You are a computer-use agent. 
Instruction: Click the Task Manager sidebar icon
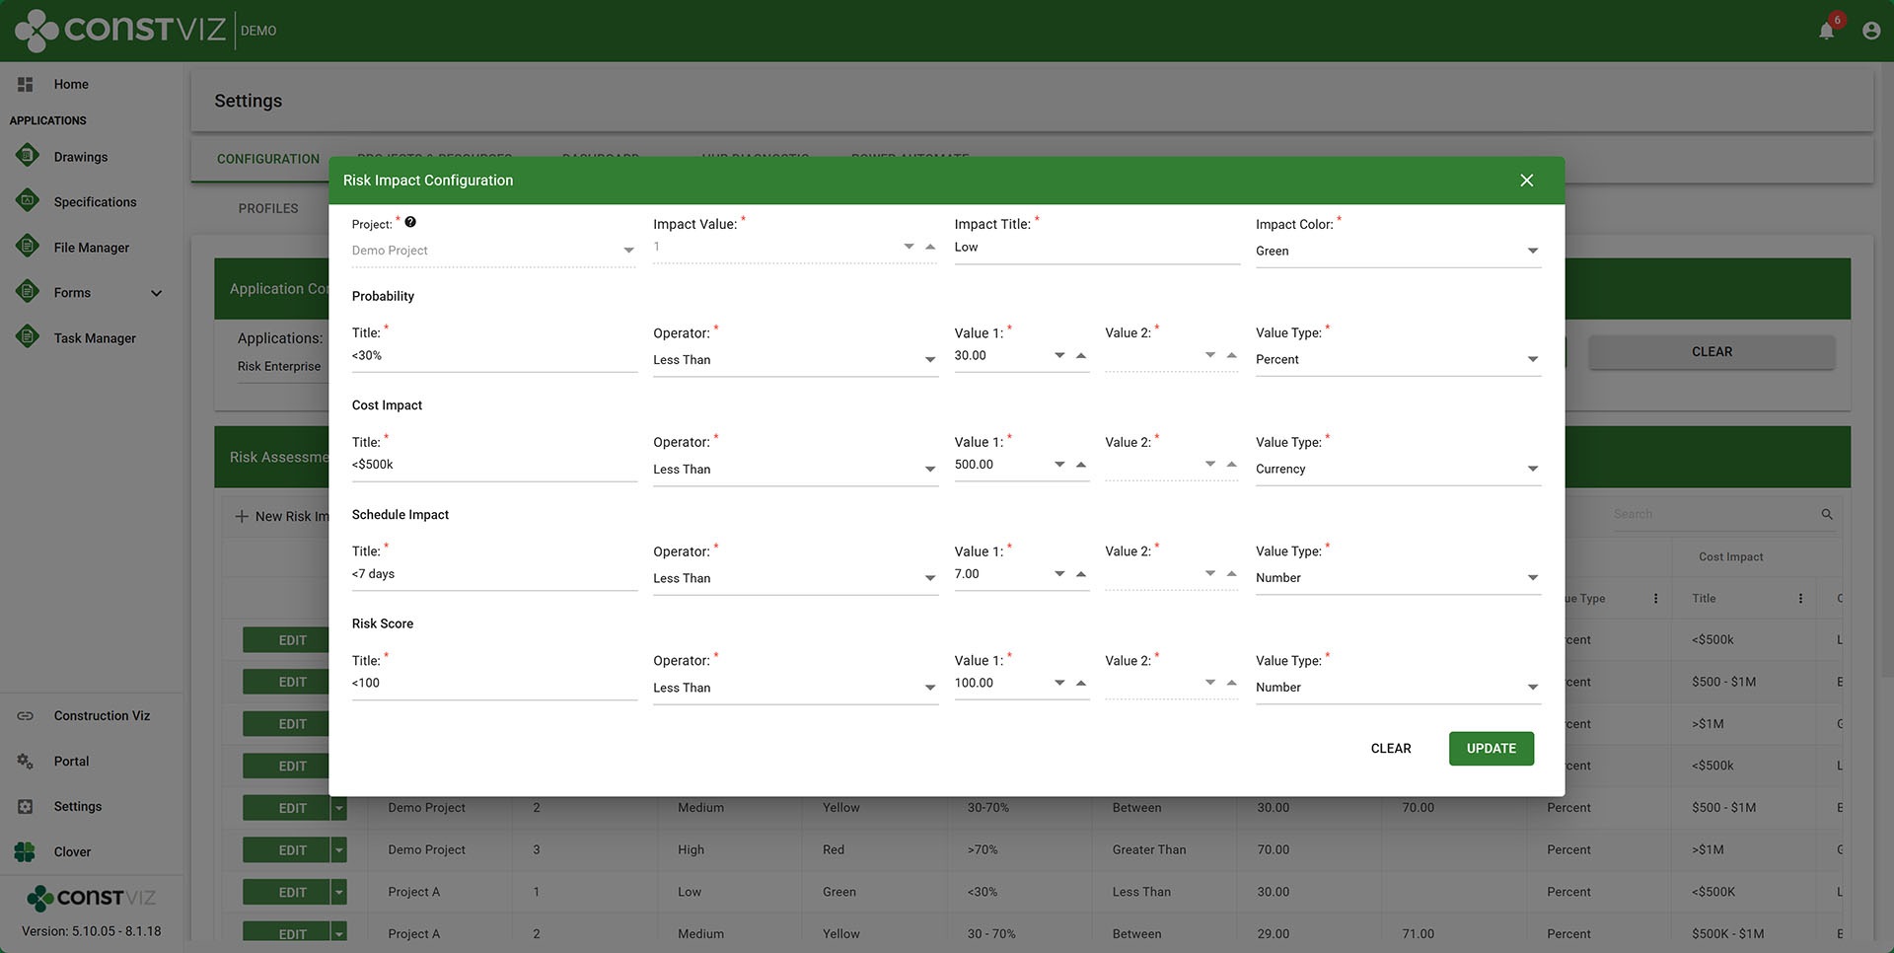28,337
